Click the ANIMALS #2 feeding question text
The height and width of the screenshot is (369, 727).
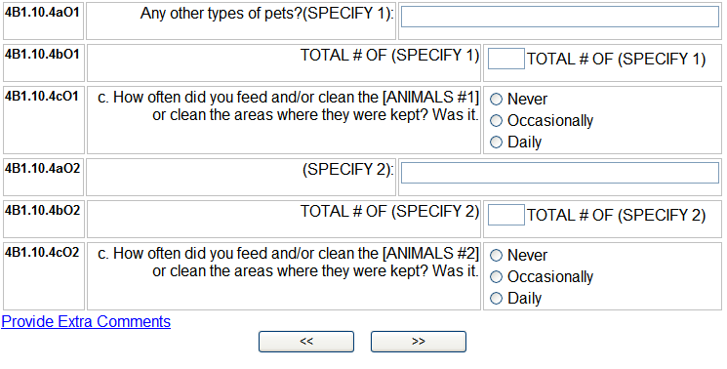click(x=288, y=263)
